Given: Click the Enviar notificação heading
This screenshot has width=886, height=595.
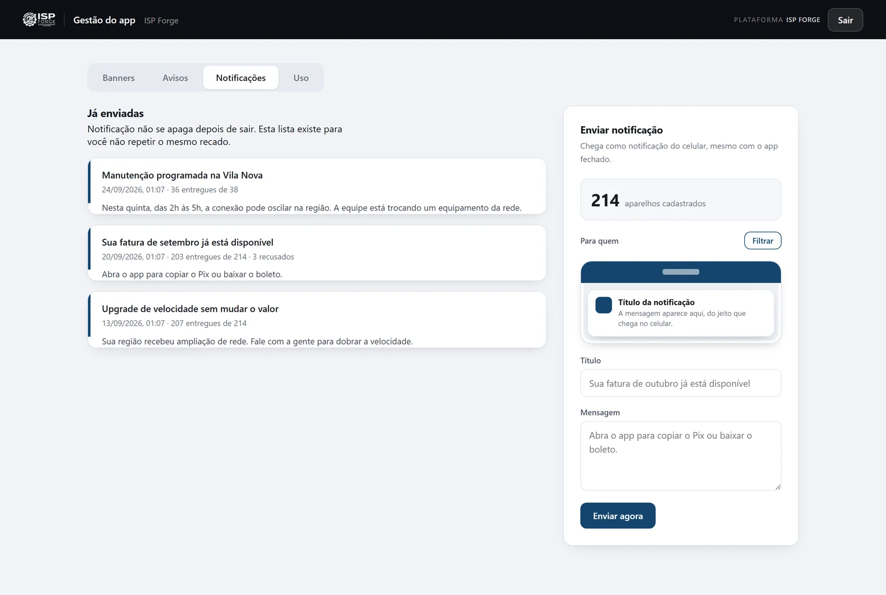Looking at the screenshot, I should (621, 130).
